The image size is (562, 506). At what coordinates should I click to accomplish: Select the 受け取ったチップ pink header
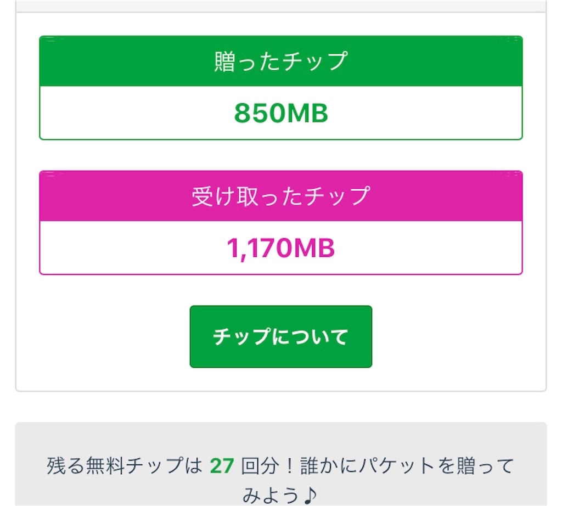point(280,195)
